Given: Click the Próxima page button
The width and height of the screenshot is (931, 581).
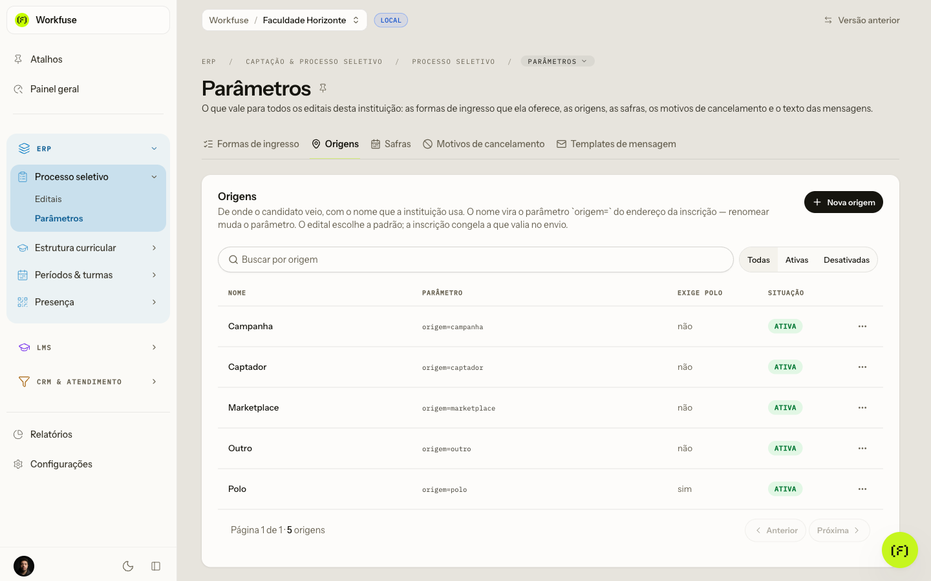Looking at the screenshot, I should coord(839,531).
